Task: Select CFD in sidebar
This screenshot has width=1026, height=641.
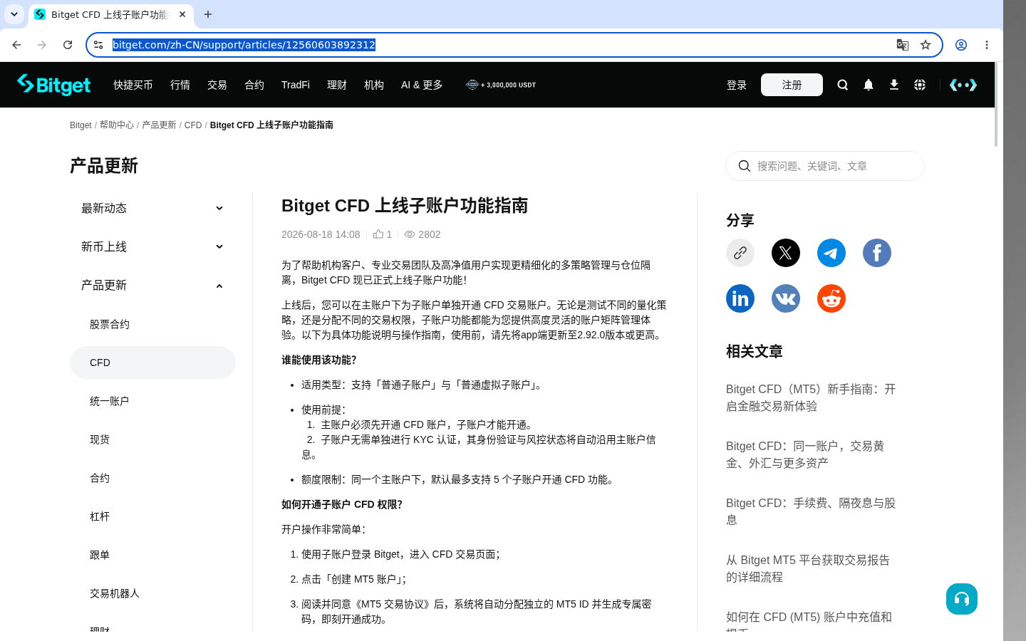Action: tap(152, 363)
